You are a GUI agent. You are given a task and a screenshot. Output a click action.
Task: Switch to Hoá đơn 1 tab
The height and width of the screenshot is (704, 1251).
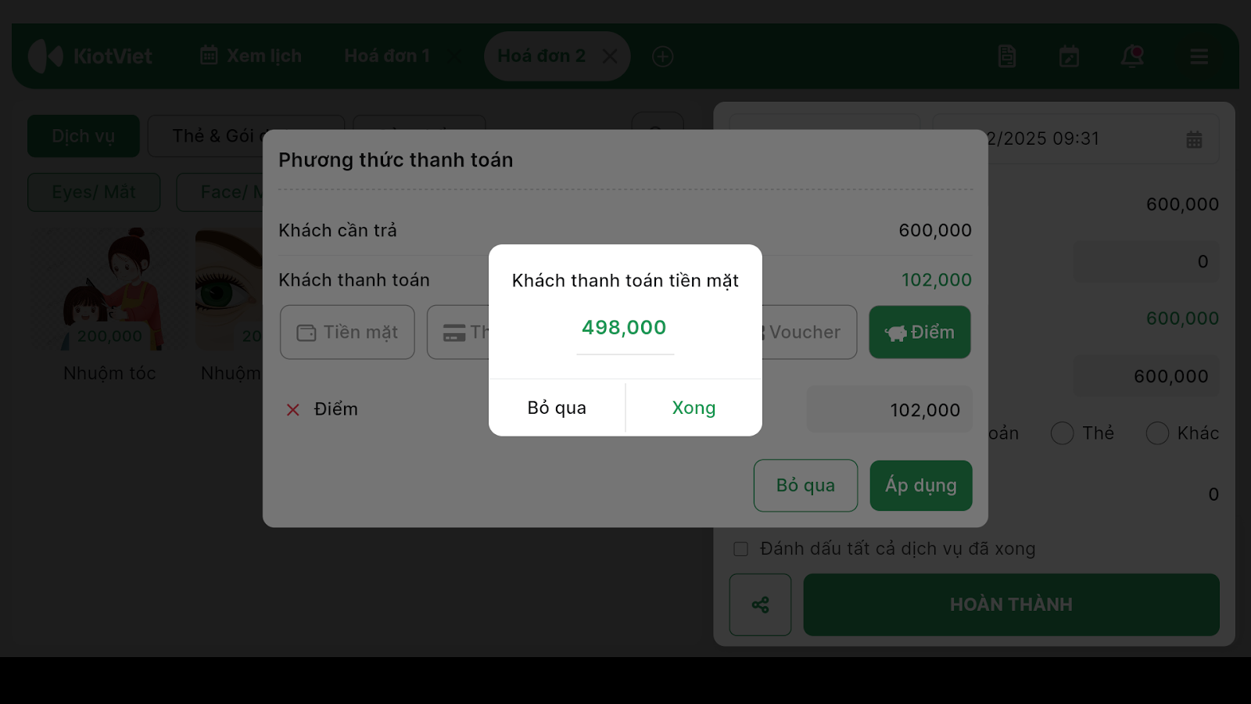(387, 56)
